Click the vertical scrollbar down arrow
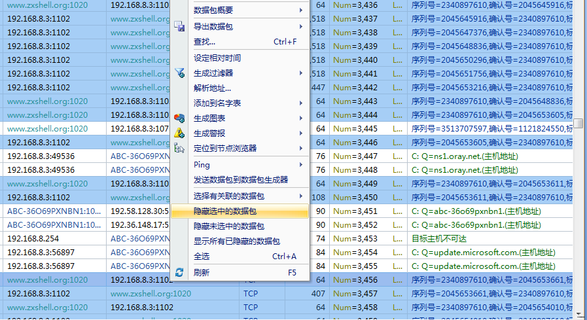 (x=579, y=313)
